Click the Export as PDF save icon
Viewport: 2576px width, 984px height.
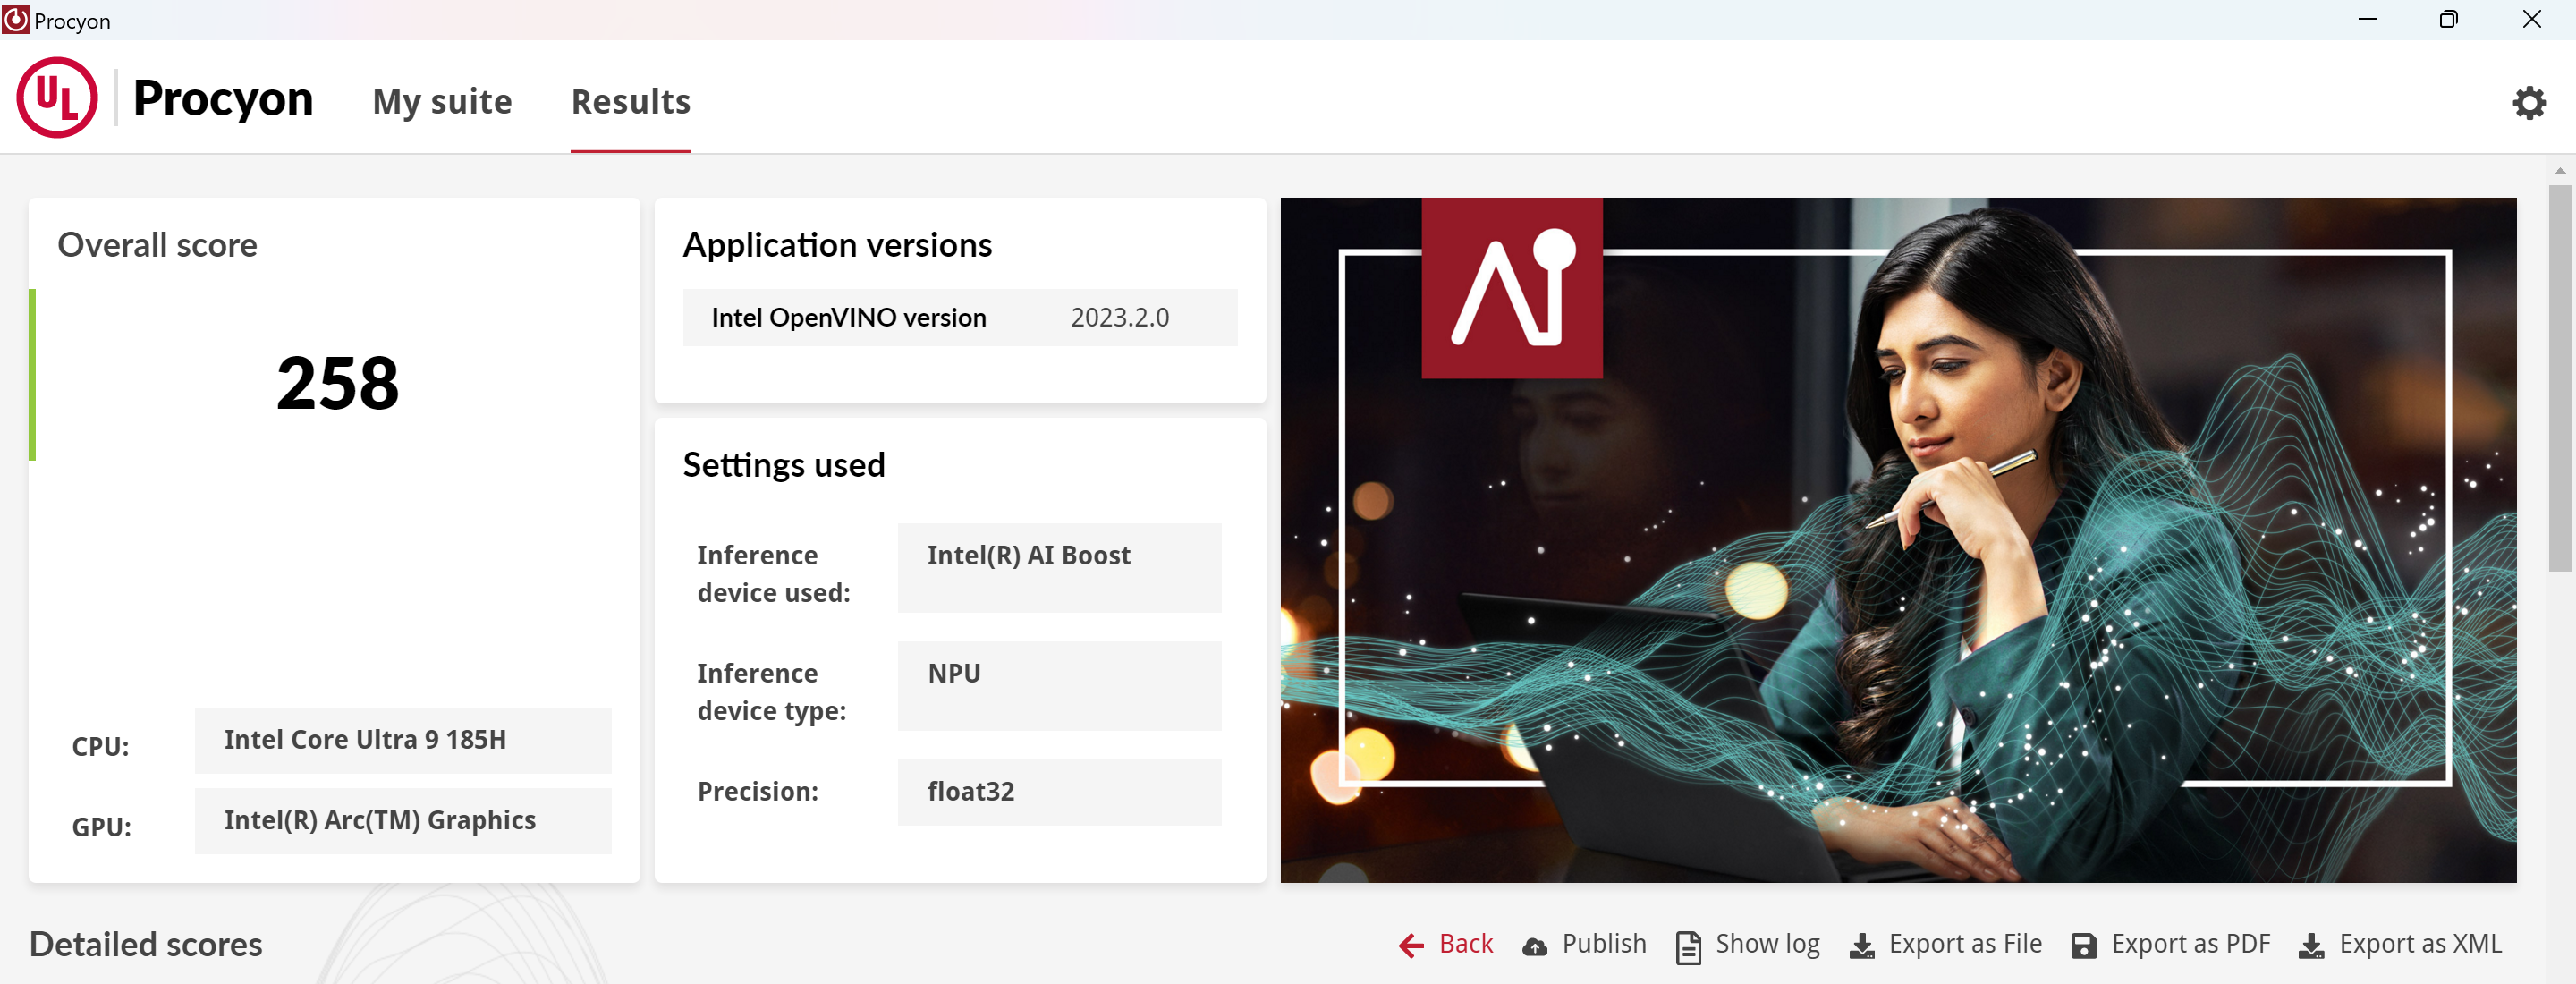(x=2084, y=946)
